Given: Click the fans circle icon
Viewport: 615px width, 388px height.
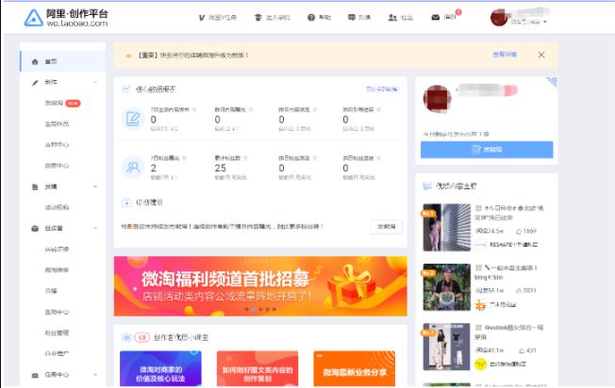Looking at the screenshot, I should tap(133, 168).
